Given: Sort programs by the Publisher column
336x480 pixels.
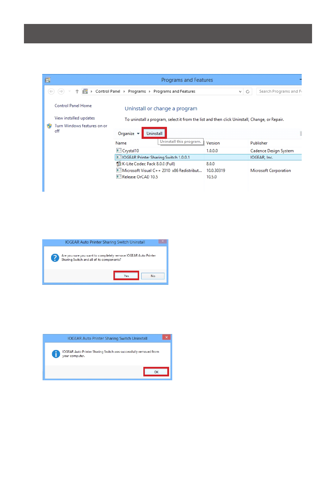Looking at the screenshot, I should [259, 143].
